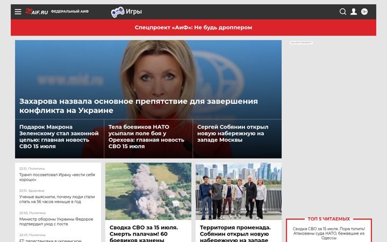Click the 16+ age rating badge
Image resolution: width=387 pixels, height=242 pixels.
(x=364, y=12)
